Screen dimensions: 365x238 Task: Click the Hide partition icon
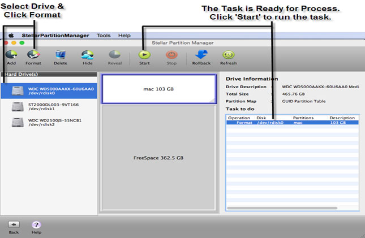[88, 55]
